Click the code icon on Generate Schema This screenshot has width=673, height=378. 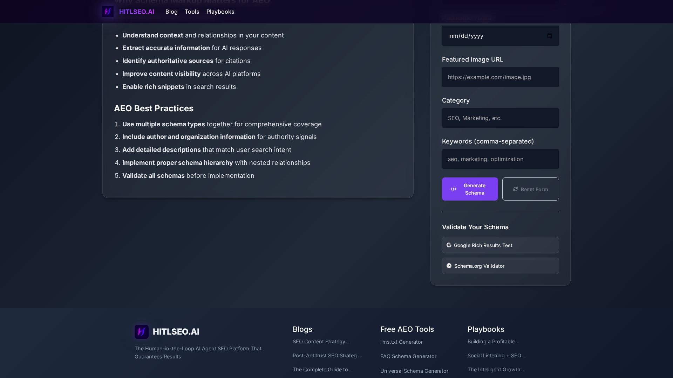453,189
